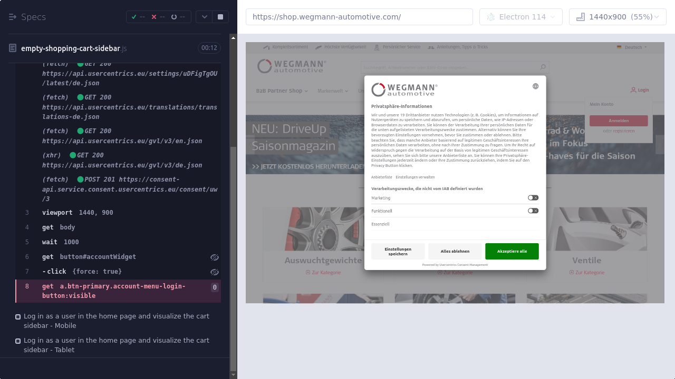The height and width of the screenshot is (379, 675).
Task: Click the URL address field
Action: coord(359,17)
